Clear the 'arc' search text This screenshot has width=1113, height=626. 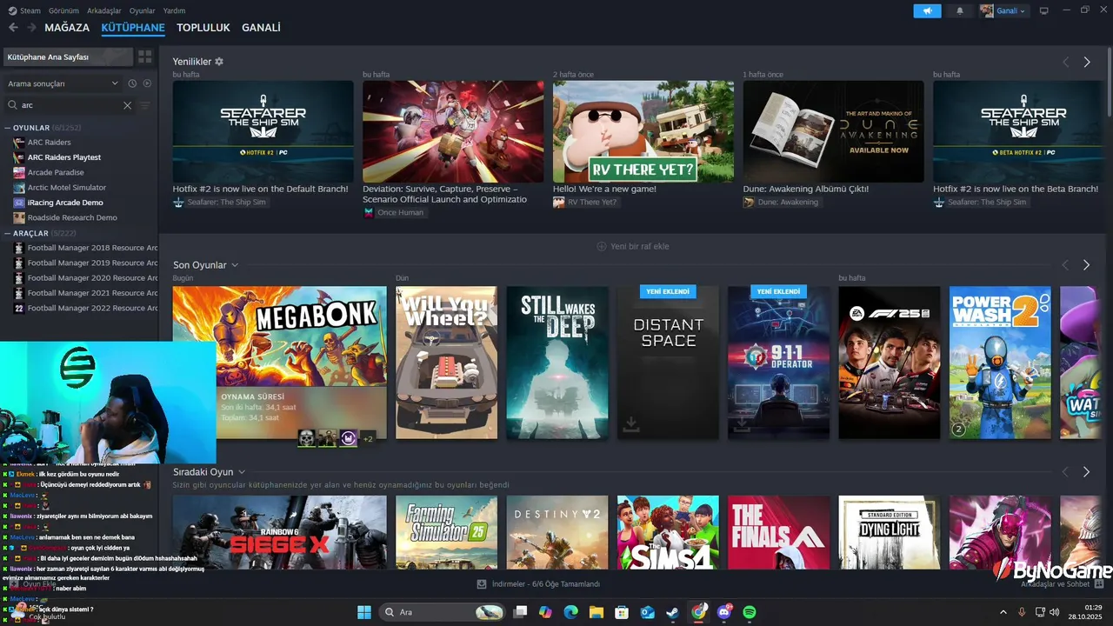coord(127,105)
